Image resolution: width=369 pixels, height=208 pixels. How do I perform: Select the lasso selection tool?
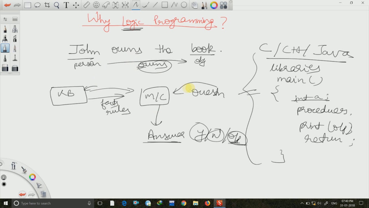tap(37, 5)
